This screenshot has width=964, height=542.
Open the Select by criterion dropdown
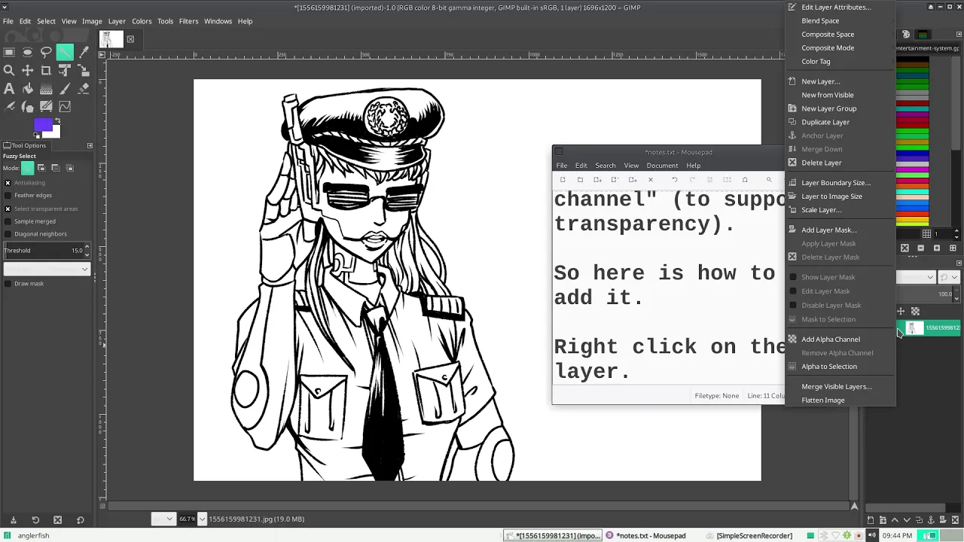coord(47,269)
